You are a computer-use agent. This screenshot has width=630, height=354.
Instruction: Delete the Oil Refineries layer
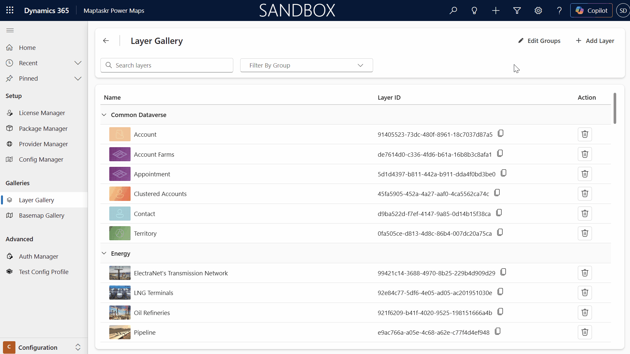585,313
